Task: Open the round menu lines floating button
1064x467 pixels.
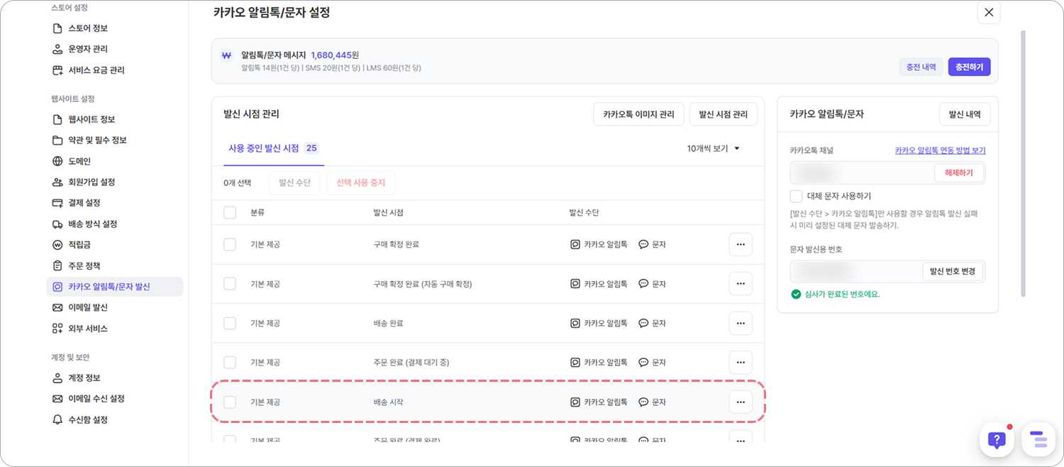Action: point(1038,439)
